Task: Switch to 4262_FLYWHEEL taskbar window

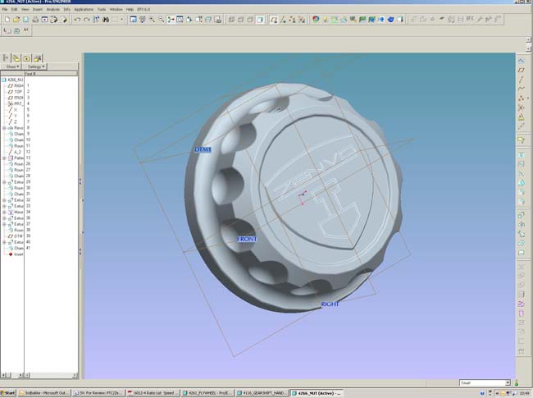Action: tap(207, 393)
